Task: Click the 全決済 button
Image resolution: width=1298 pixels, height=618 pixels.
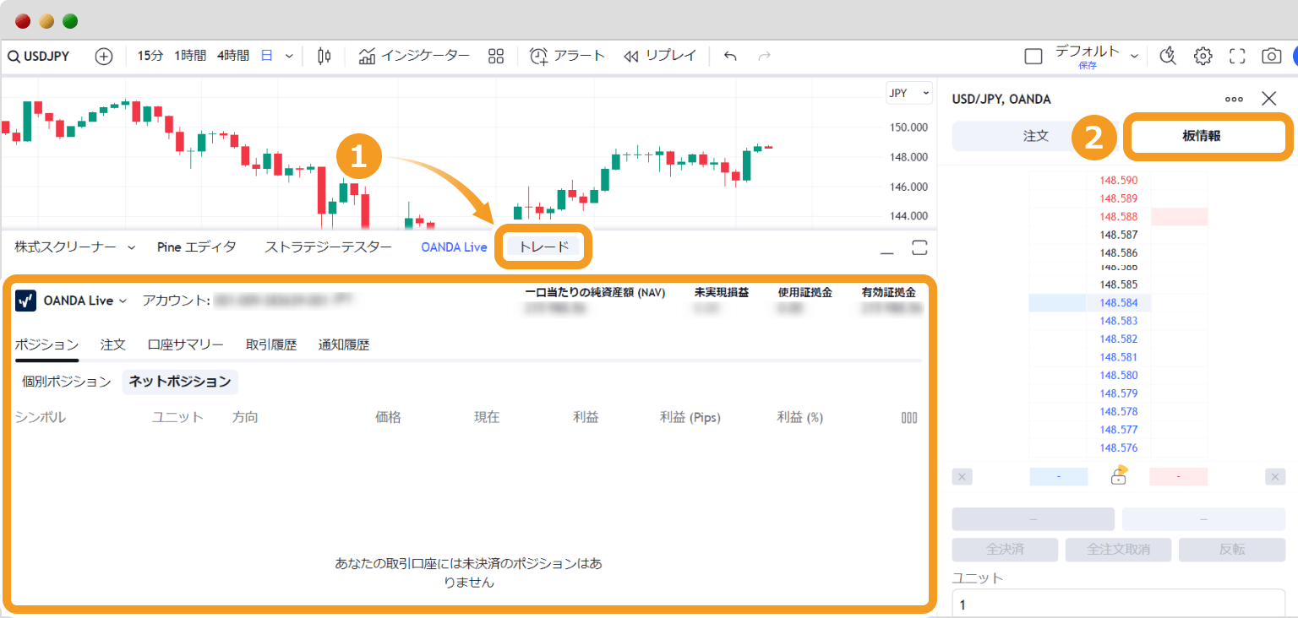Action: [1005, 550]
